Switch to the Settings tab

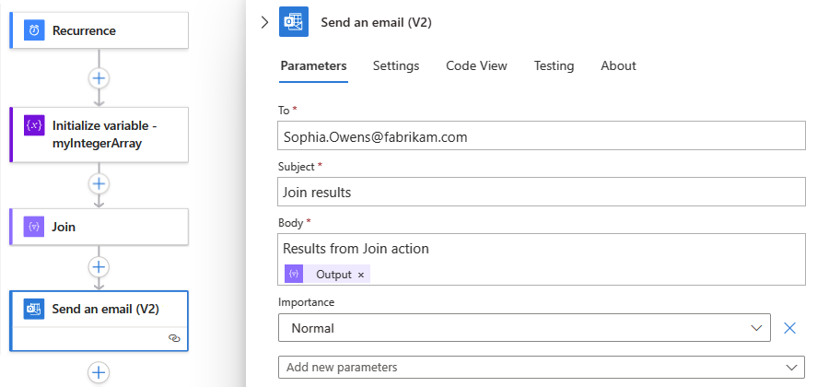coord(396,65)
